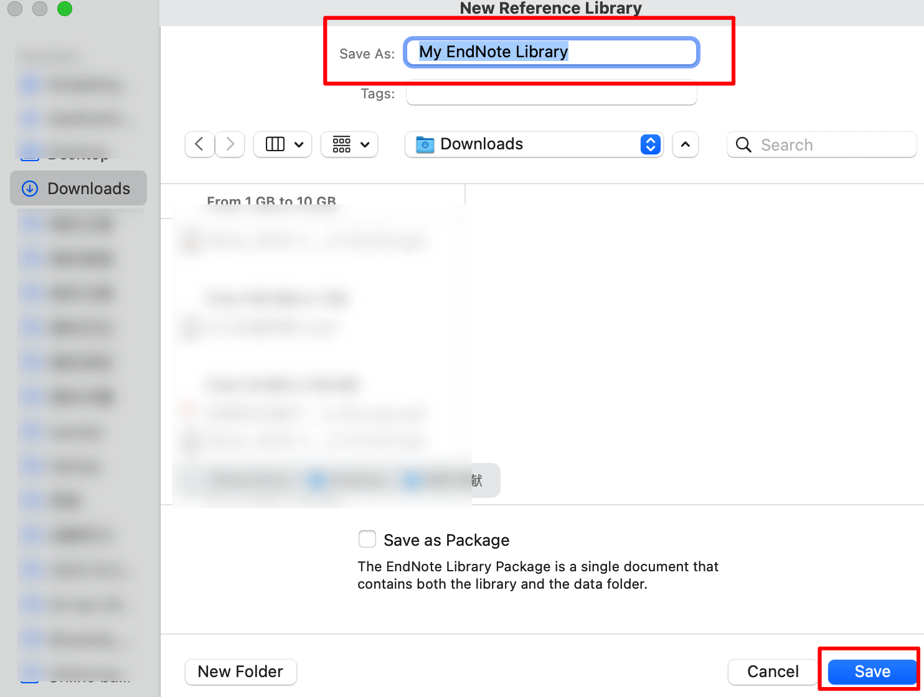The width and height of the screenshot is (924, 697).
Task: Go back with the left chevron button
Action: pos(200,144)
